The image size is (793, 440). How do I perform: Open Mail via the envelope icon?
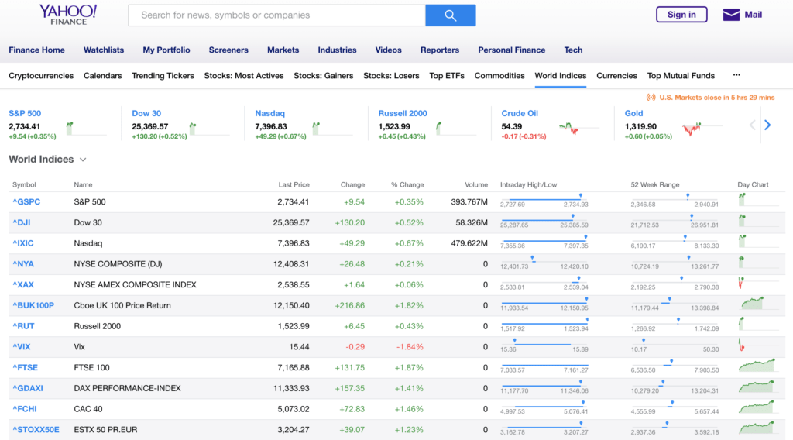click(731, 15)
